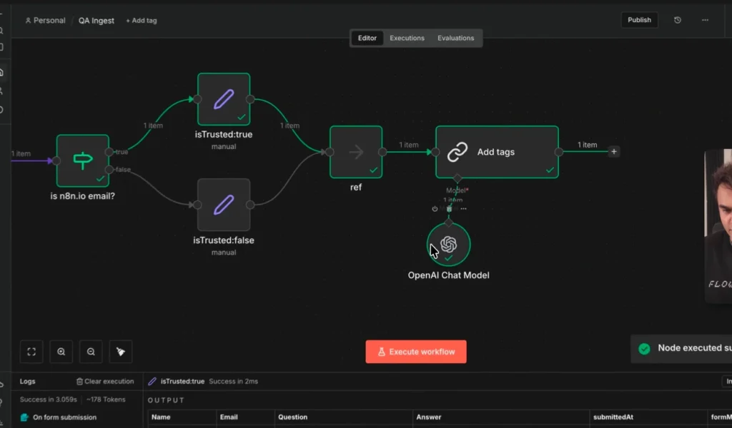Open the Add tags node
This screenshot has width=732, height=428.
pos(496,151)
